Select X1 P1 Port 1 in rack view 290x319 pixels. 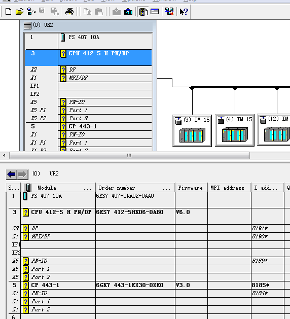coord(88,143)
